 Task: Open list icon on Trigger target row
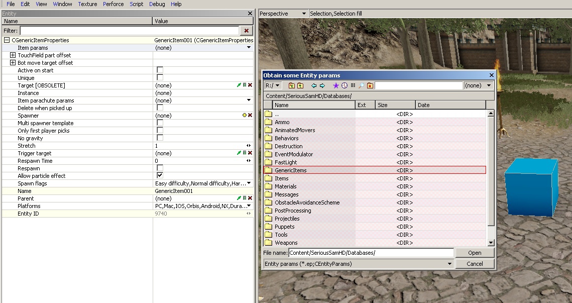click(x=245, y=153)
